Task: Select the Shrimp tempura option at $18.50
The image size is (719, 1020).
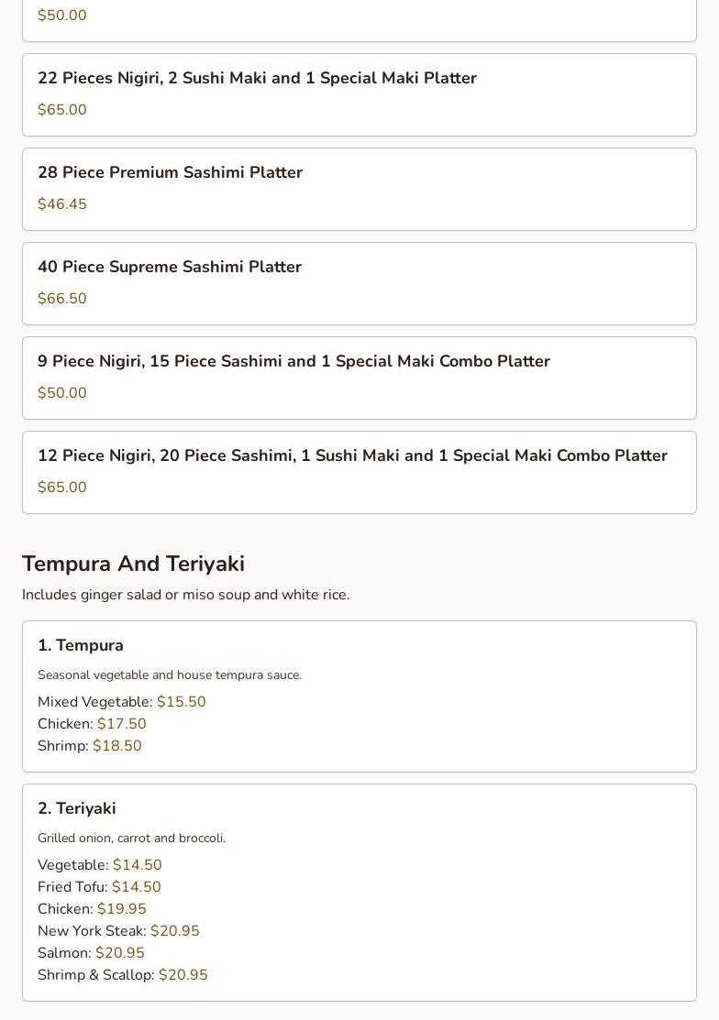Action: click(89, 746)
